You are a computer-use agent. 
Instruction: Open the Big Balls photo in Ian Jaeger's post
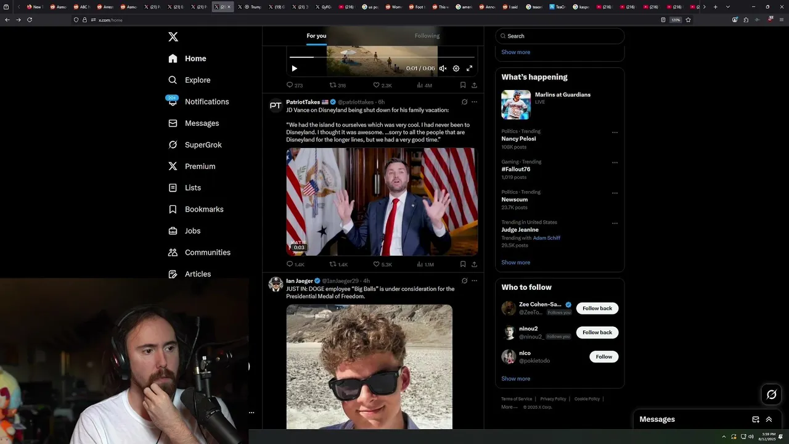tap(369, 366)
